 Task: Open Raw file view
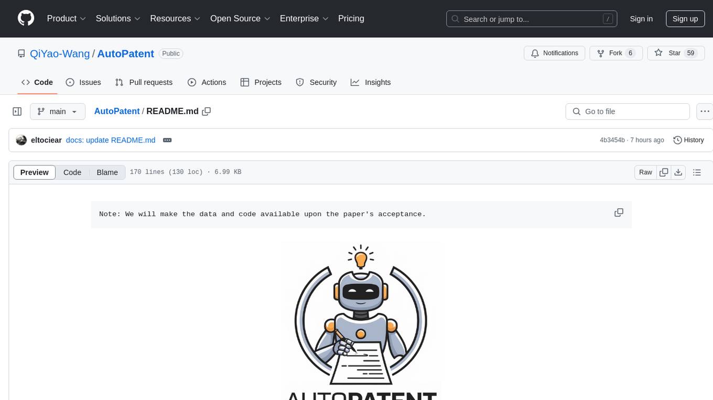tap(645, 172)
